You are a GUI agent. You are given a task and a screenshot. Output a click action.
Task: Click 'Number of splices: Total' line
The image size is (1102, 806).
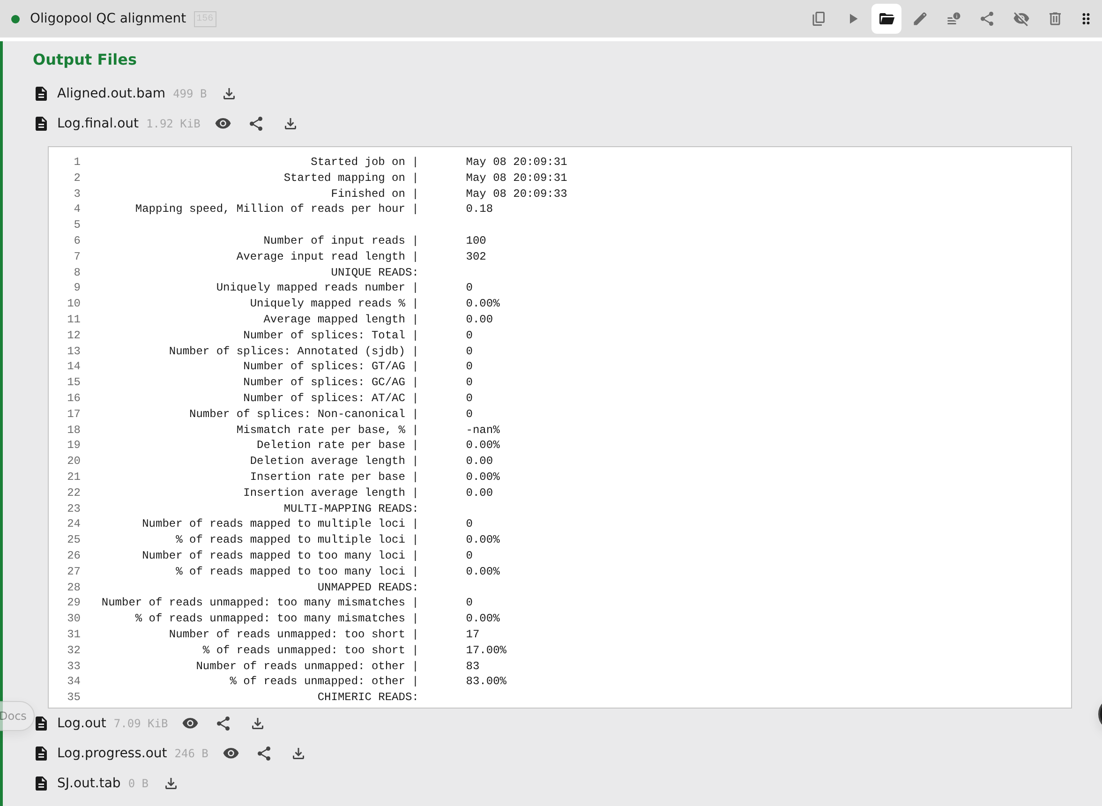tap(357, 335)
